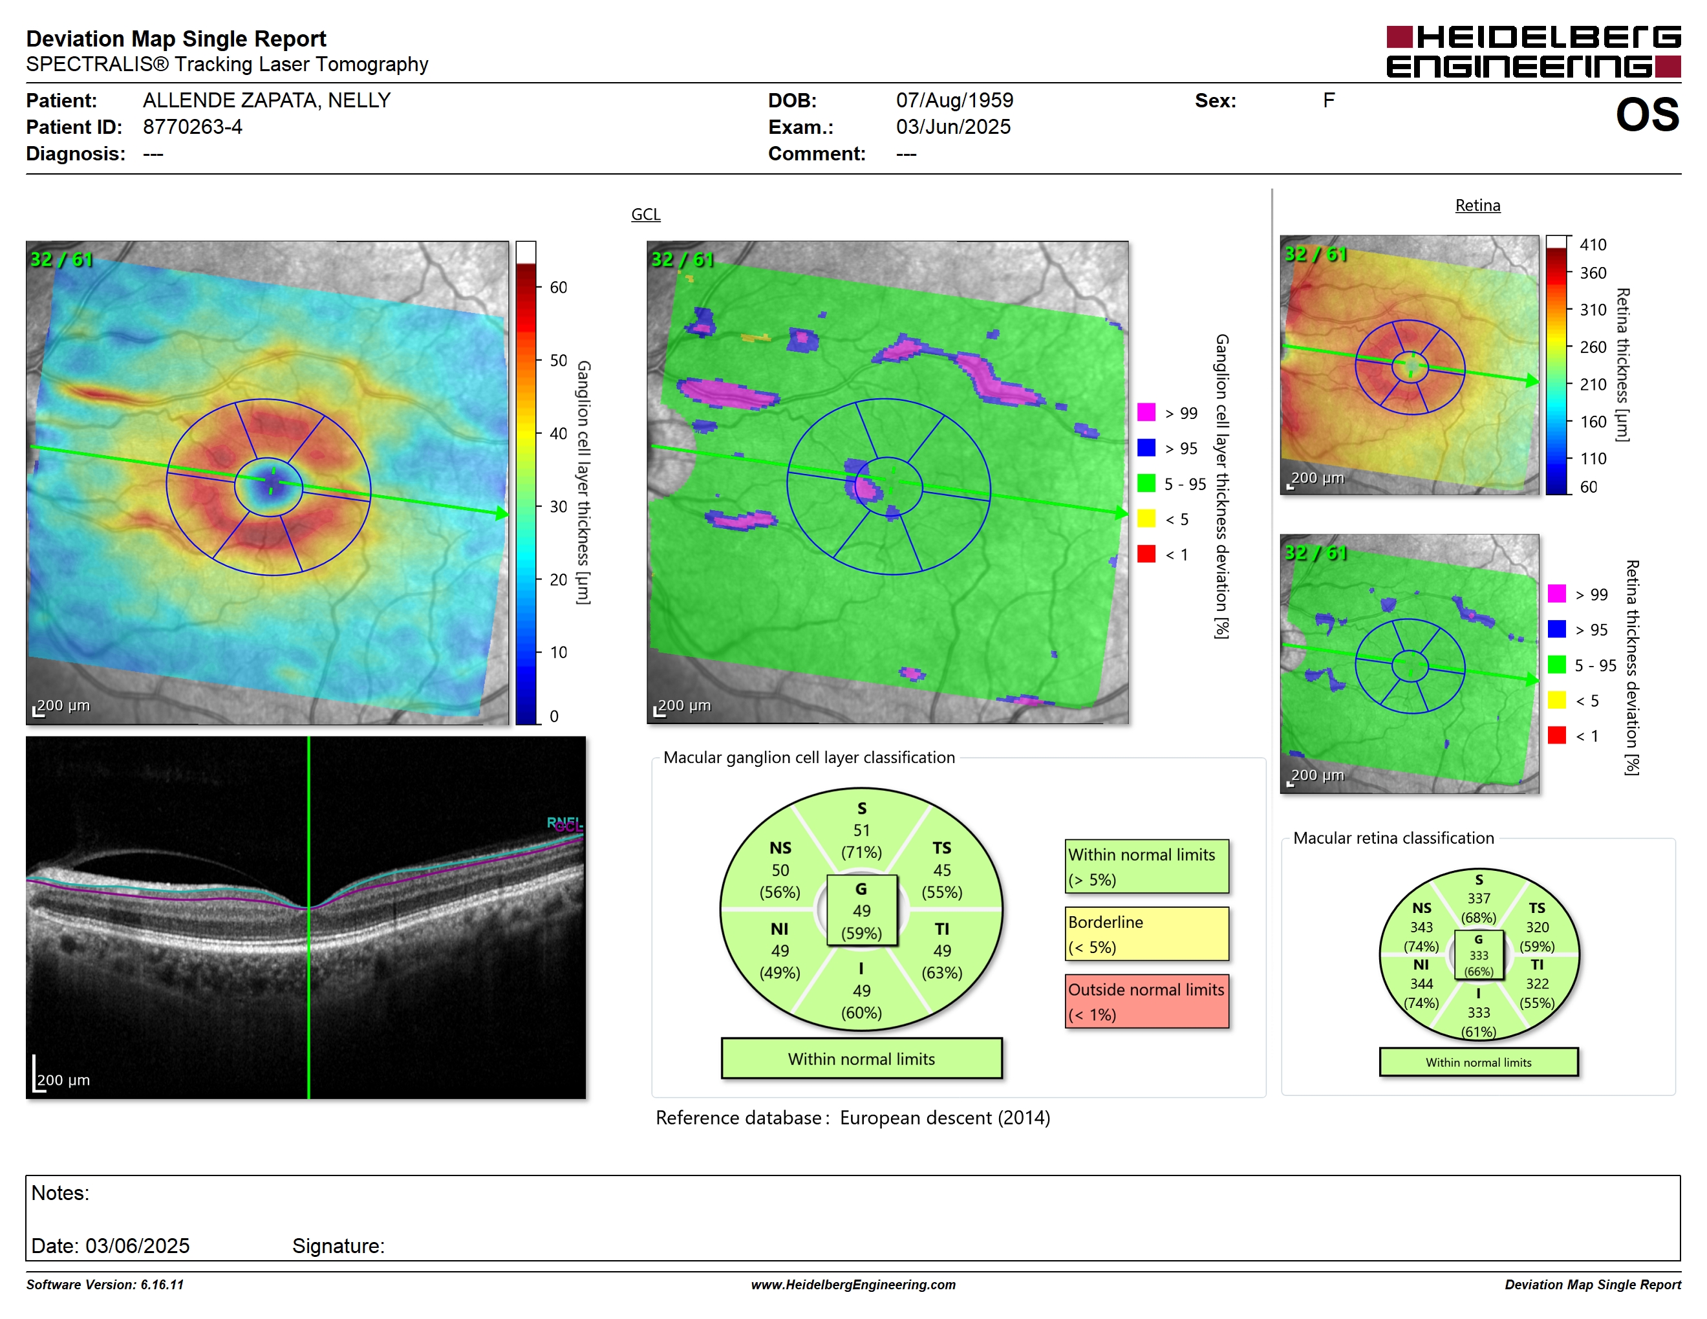Click the blue >95 swatch in GCL legend

(1146, 447)
